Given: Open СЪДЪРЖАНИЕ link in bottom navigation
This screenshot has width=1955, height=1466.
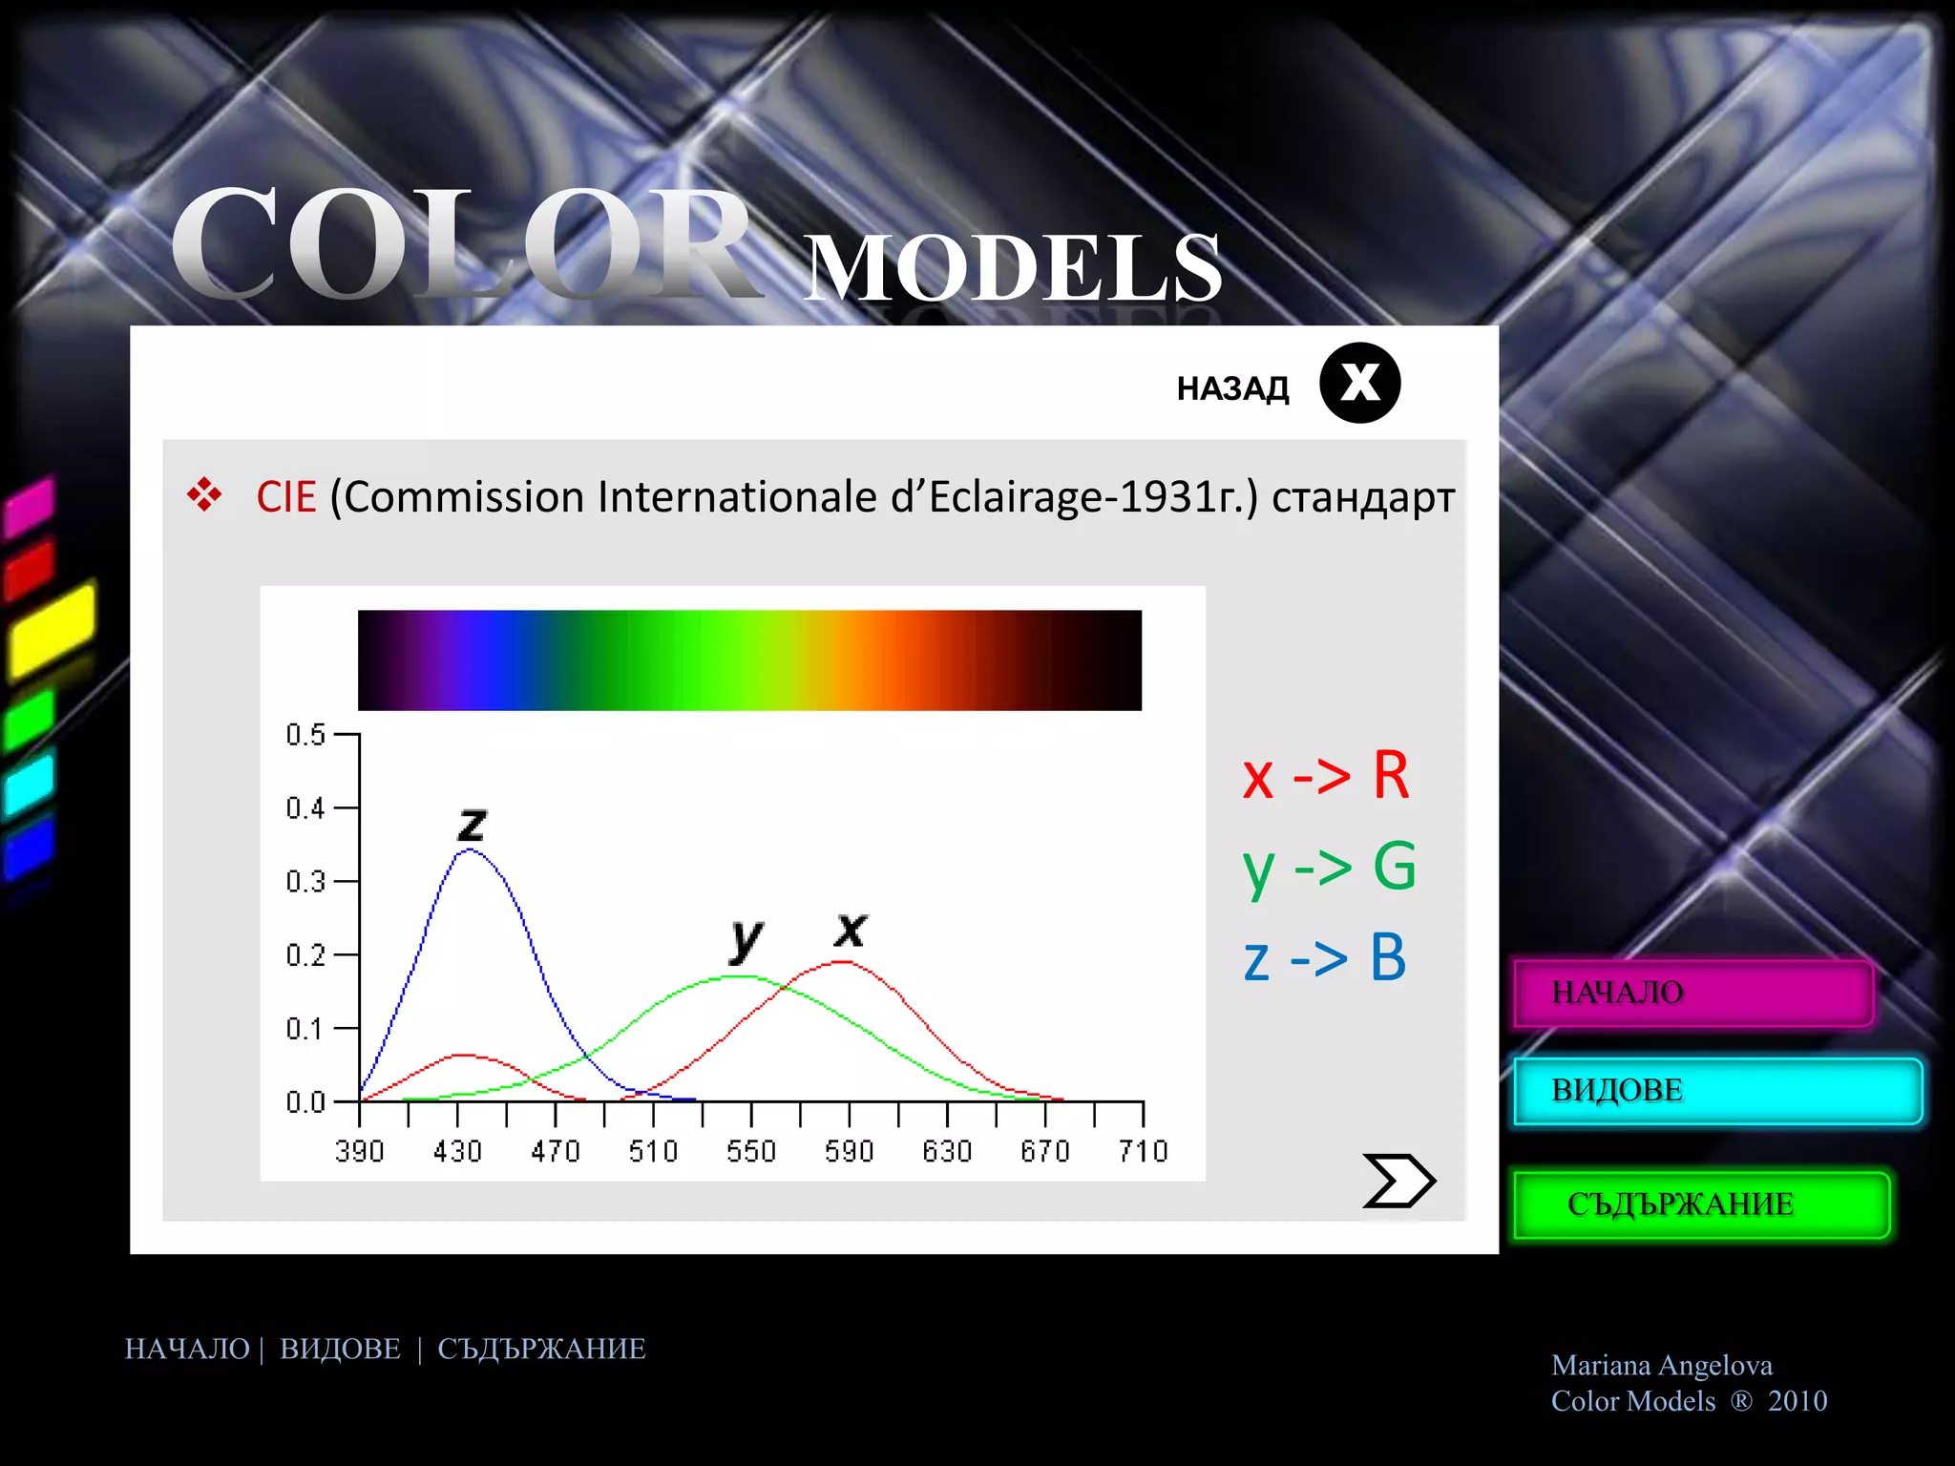Looking at the screenshot, I should click(x=541, y=1349).
